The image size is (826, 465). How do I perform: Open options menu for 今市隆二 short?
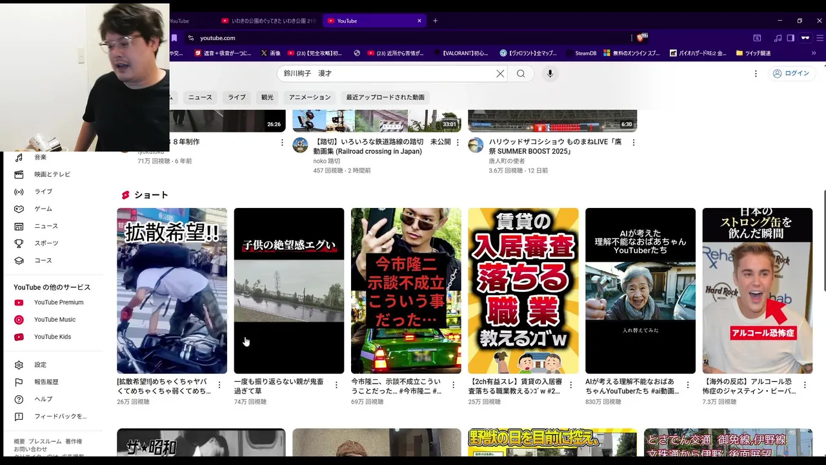(x=453, y=385)
